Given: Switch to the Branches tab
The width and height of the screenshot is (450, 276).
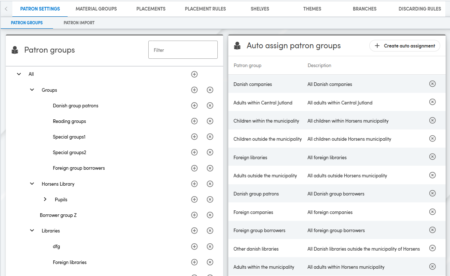Looking at the screenshot, I should pyautogui.click(x=365, y=9).
